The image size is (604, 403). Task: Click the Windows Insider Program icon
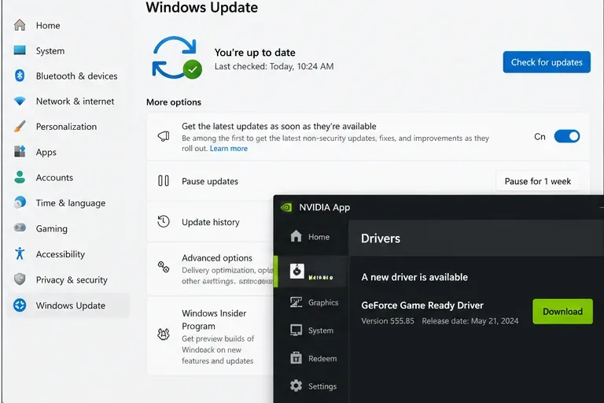coord(164,334)
